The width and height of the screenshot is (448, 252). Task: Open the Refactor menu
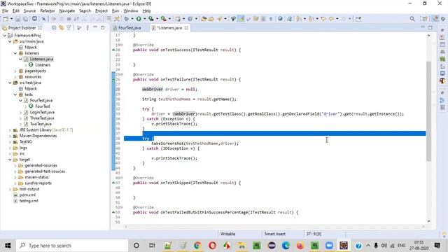[48, 11]
